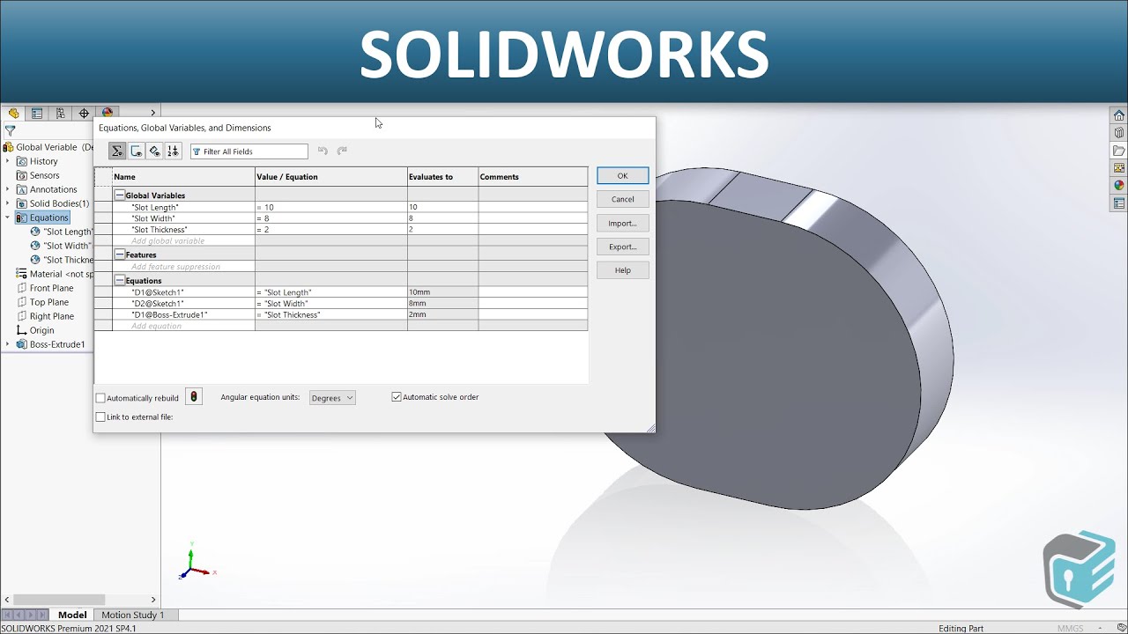Collapse the Features section
The image size is (1128, 634).
click(120, 254)
